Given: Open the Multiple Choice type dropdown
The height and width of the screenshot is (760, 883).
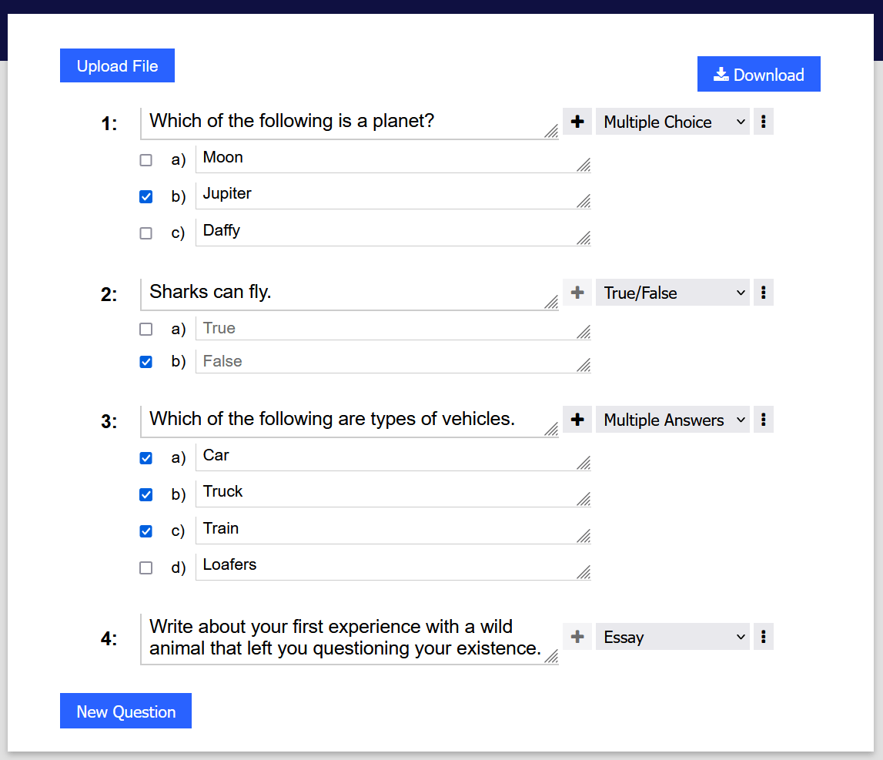Looking at the screenshot, I should [x=672, y=122].
